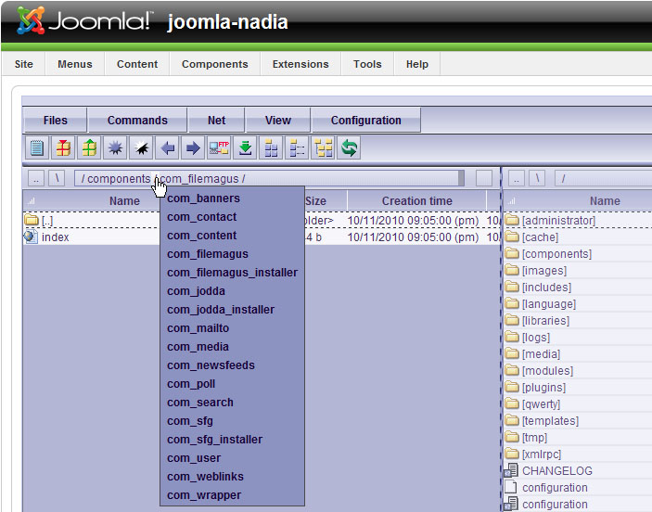The height and width of the screenshot is (512, 652).
Task: Open the Content menu
Action: [x=137, y=64]
